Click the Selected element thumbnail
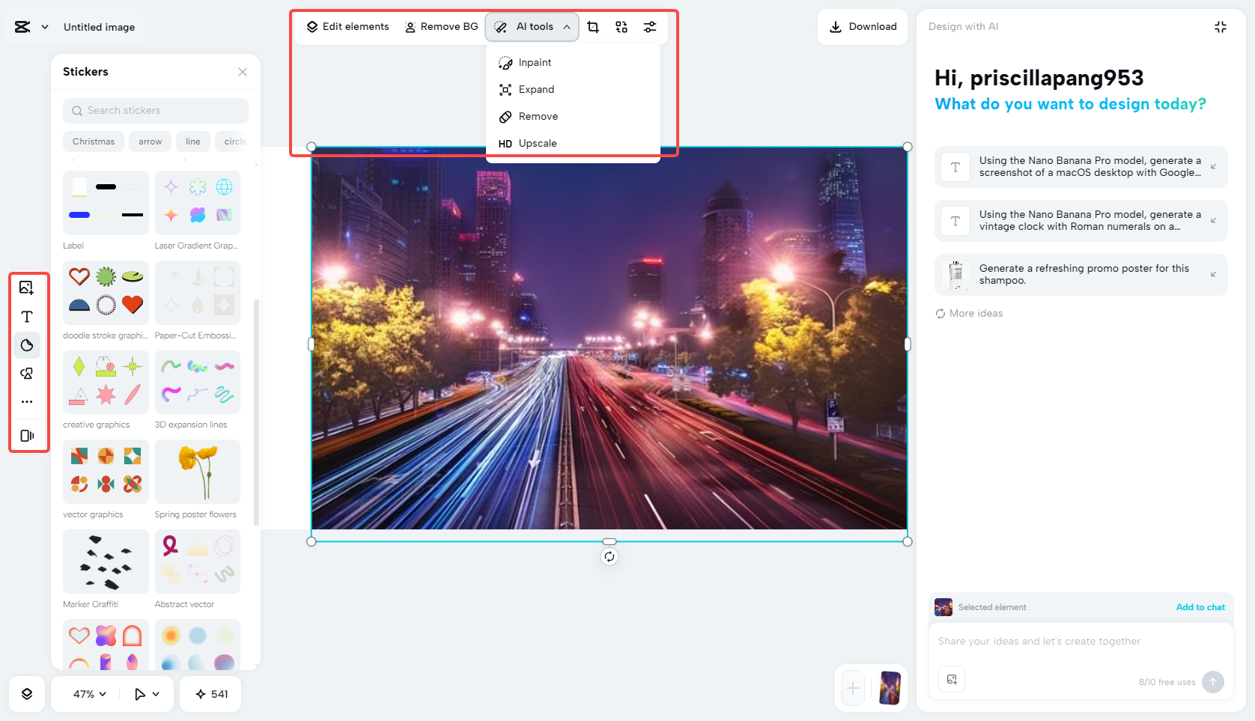 pyautogui.click(x=943, y=607)
